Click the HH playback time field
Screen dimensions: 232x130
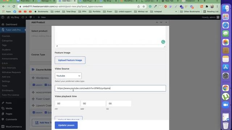[67, 104]
